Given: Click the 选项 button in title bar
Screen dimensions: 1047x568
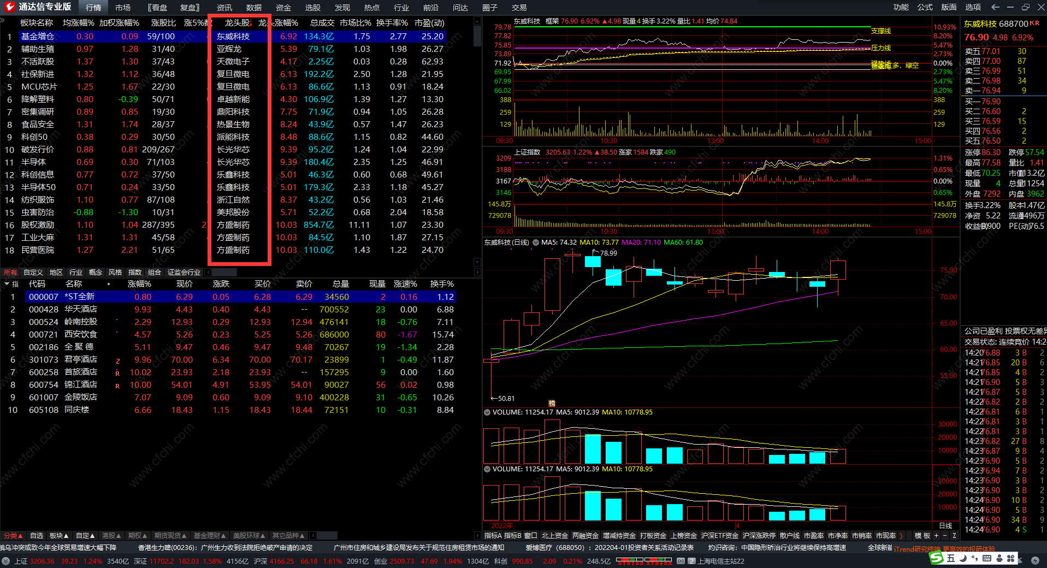Looking at the screenshot, I should [973, 7].
